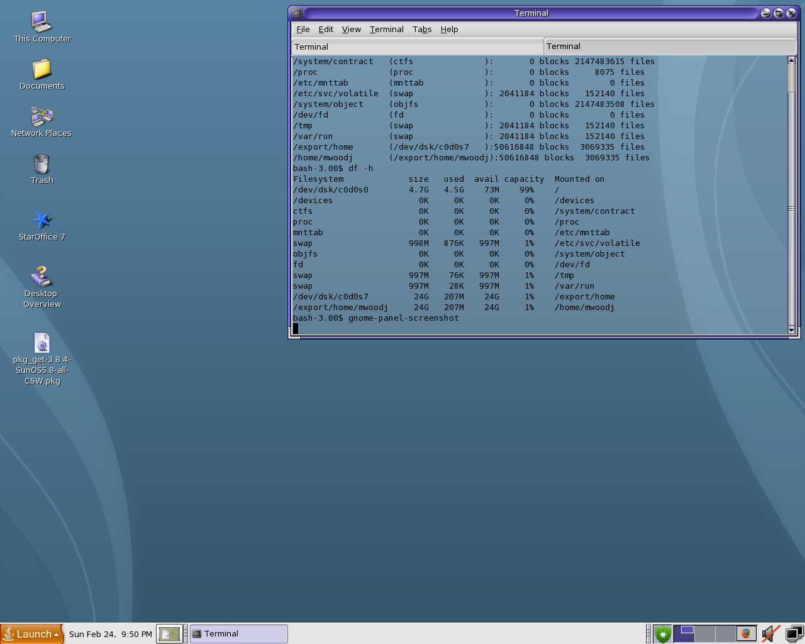Open the File menu in Terminal

303,30
